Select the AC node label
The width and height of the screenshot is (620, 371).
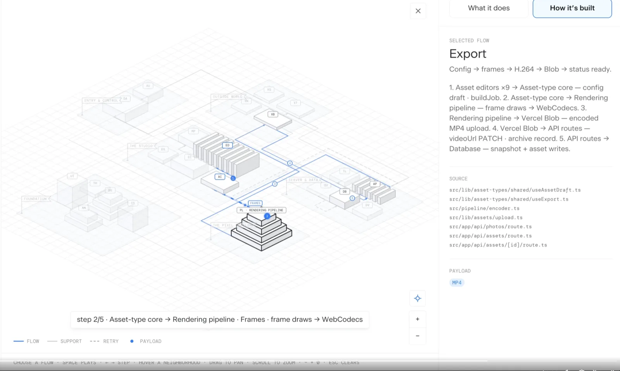[220, 177]
